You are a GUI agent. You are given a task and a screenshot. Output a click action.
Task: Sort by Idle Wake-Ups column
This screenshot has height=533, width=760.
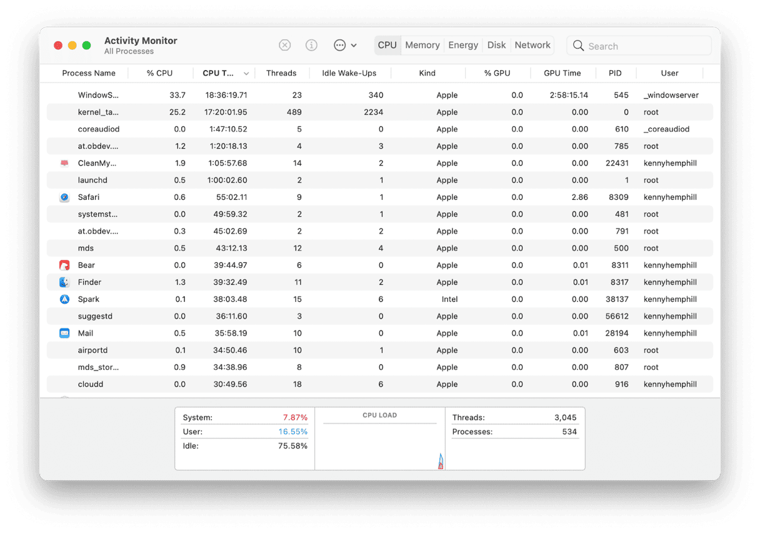coord(349,73)
